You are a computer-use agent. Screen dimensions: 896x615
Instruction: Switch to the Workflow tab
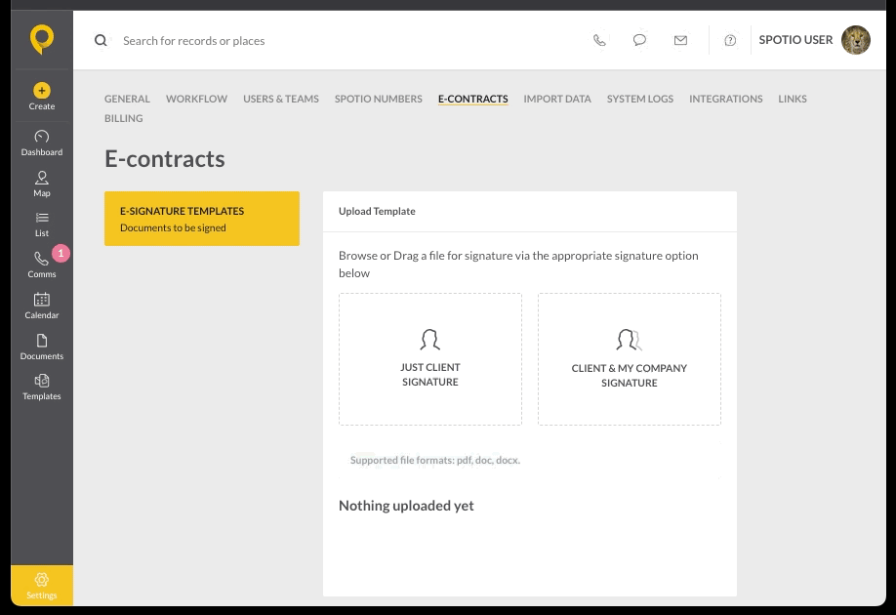[196, 99]
